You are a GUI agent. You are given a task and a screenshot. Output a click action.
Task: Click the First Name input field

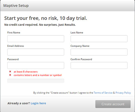pos(36,39)
